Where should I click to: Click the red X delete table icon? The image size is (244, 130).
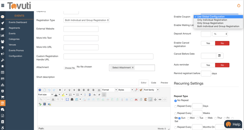[x=136, y=99]
